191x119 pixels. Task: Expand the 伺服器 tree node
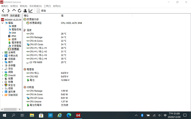[x=2, y=59]
